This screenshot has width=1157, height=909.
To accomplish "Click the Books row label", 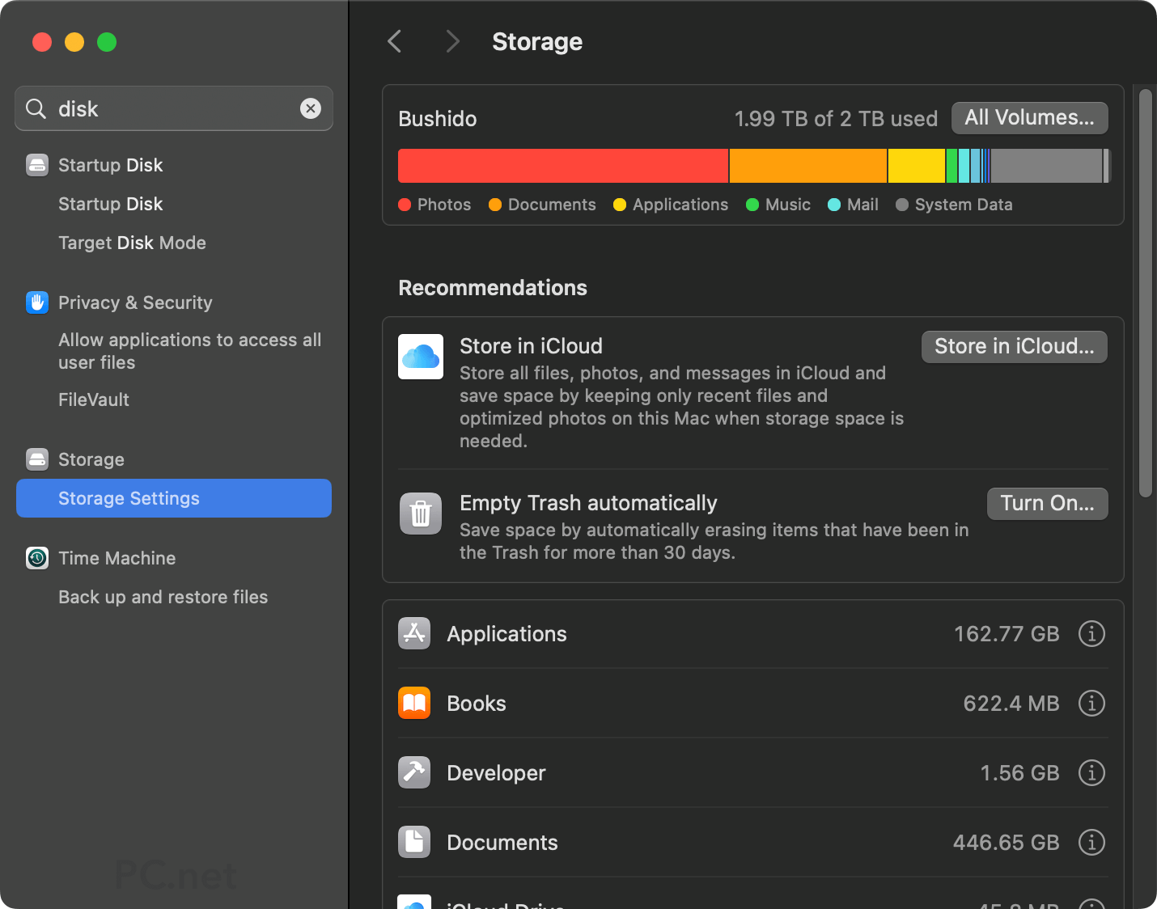I will point(477,704).
